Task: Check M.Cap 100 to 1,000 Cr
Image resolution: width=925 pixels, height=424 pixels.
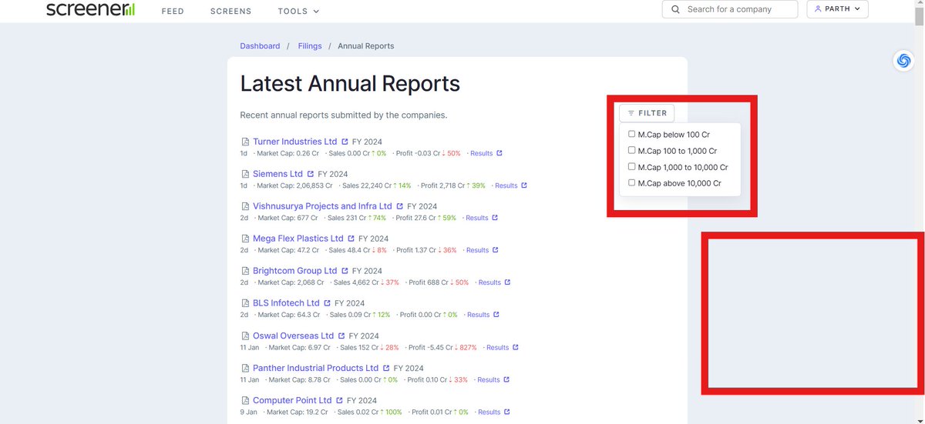Action: point(632,150)
